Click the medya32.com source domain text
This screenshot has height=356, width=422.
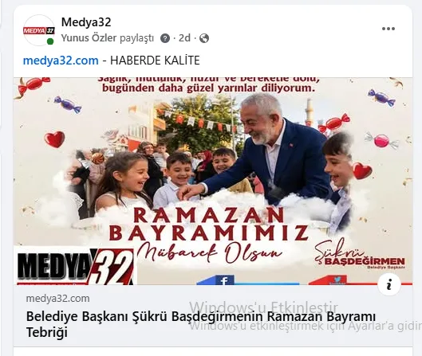58,299
